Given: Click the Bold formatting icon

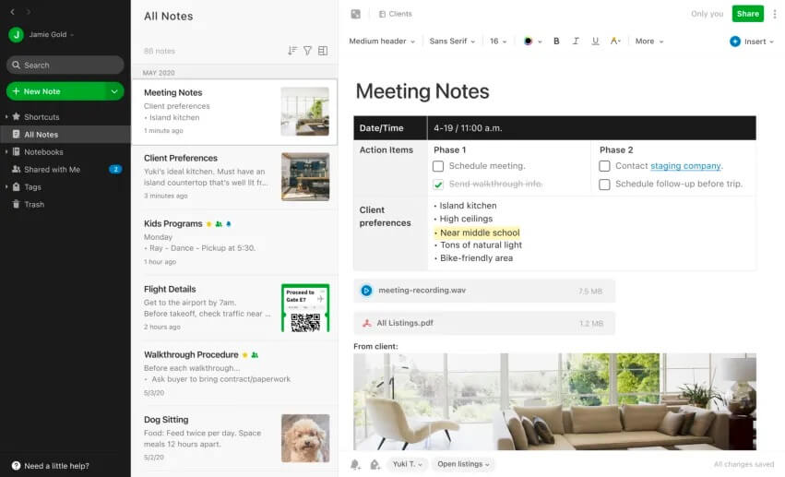Looking at the screenshot, I should point(556,42).
